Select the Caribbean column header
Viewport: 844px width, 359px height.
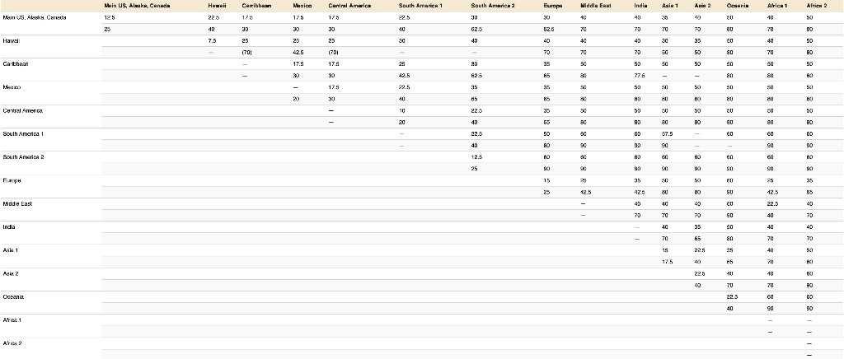[253, 7]
